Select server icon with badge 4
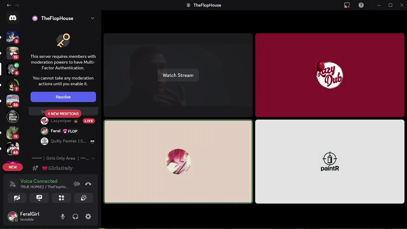Image resolution: width=407 pixels, height=229 pixels. click(x=13, y=69)
